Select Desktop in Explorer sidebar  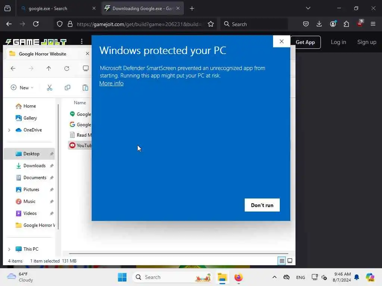pyautogui.click(x=29, y=154)
